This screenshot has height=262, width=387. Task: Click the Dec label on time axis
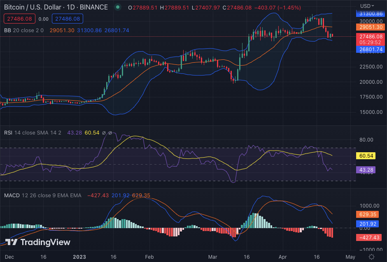(x=9, y=257)
